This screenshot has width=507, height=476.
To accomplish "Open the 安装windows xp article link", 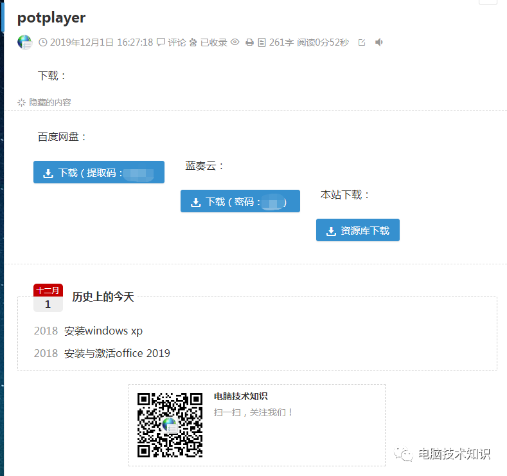I will pyautogui.click(x=103, y=331).
